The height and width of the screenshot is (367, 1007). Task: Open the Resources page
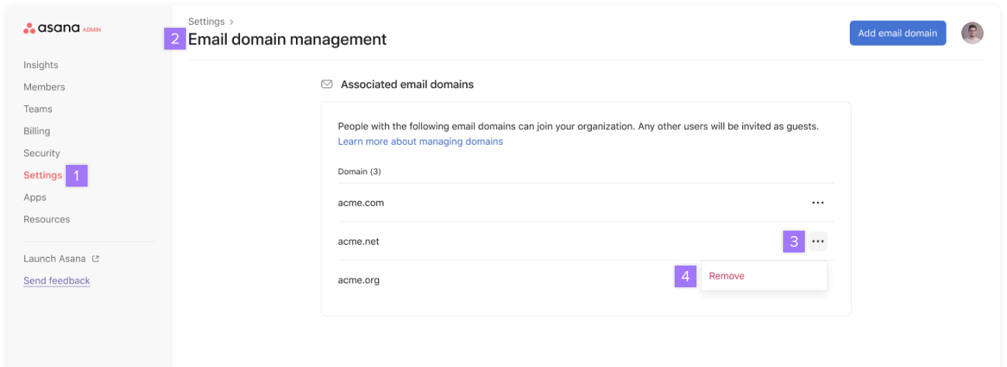[x=46, y=219]
